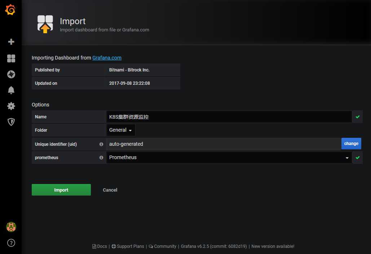Show info tooltip for prometheus data source
371x254 pixels.
101,158
